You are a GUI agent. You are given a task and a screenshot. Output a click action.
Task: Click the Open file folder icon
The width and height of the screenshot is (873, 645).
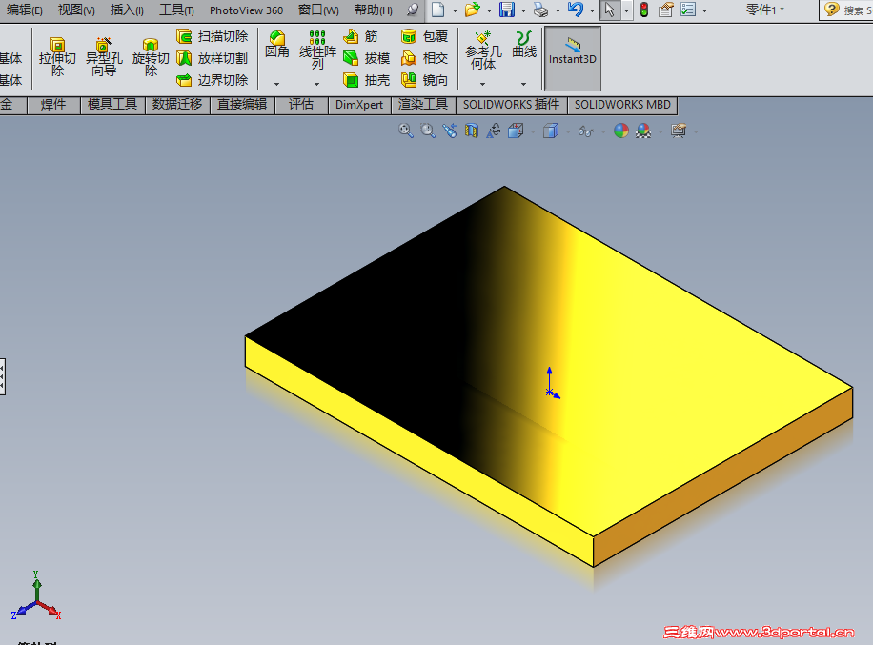point(472,10)
